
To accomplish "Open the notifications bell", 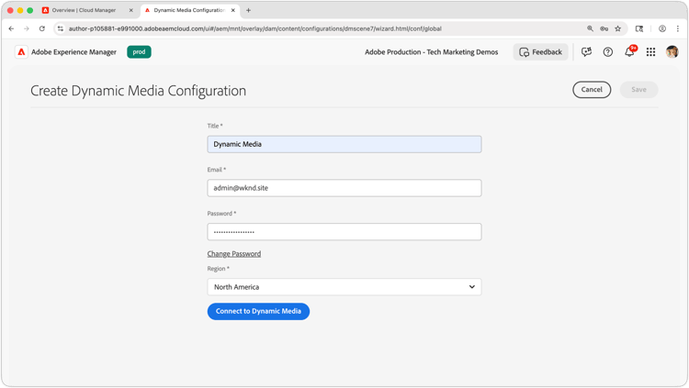I will tap(629, 52).
